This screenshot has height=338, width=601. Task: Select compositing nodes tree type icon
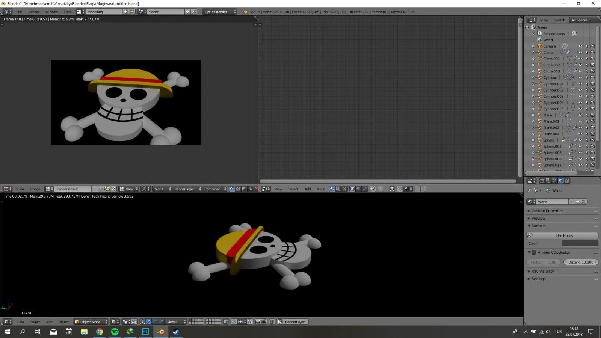338,189
